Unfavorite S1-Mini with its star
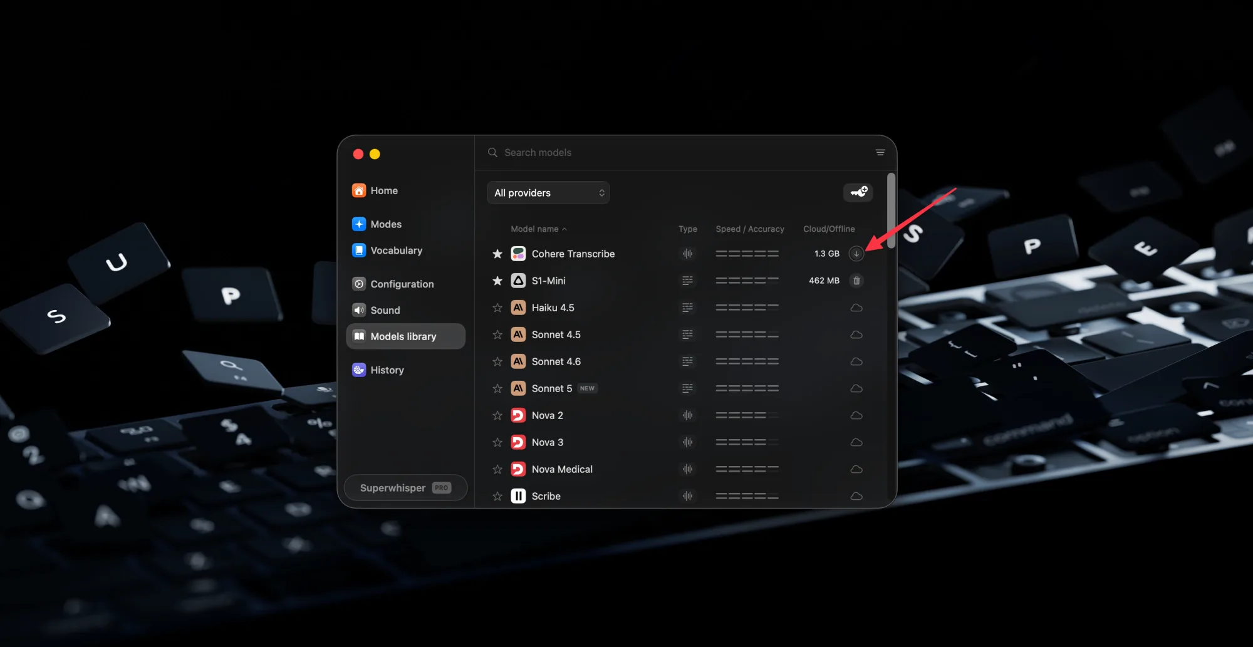 (x=497, y=281)
